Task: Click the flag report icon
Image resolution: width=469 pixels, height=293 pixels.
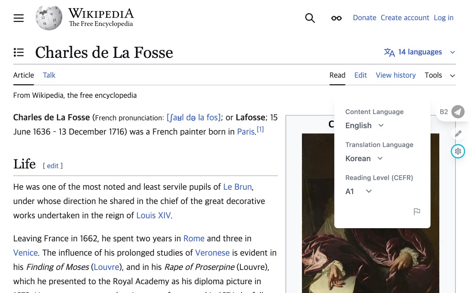Action: (x=417, y=211)
